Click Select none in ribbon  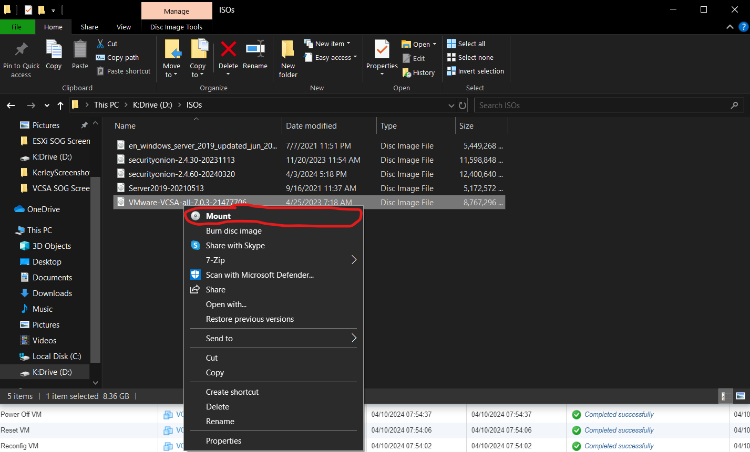tap(470, 57)
